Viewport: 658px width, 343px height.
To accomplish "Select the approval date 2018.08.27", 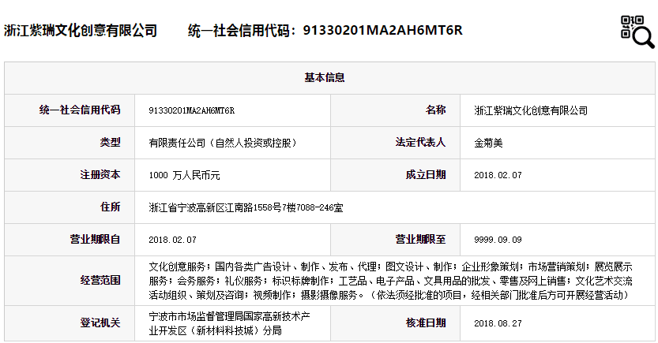I will [498, 323].
